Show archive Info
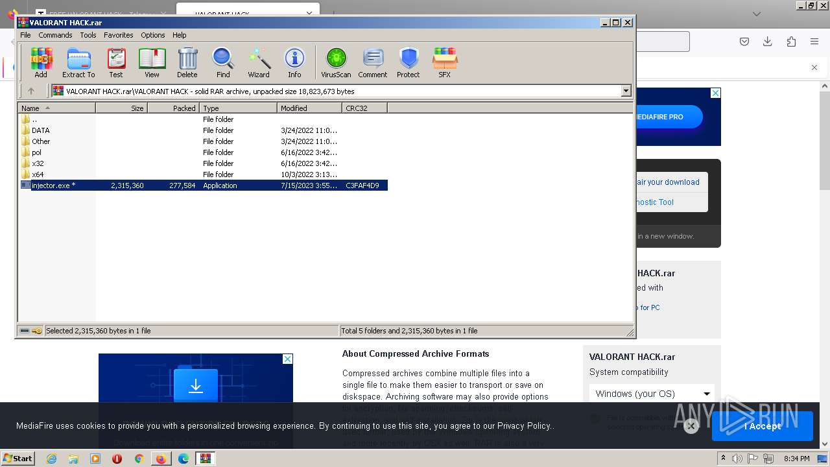 pyautogui.click(x=294, y=63)
